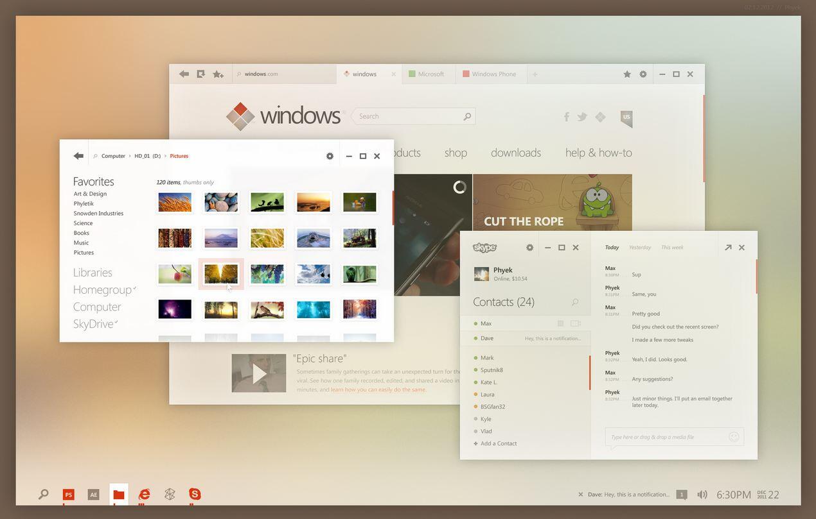816x519 pixels.
Task: Open the emoticon picker in Skype chat
Action: click(734, 437)
